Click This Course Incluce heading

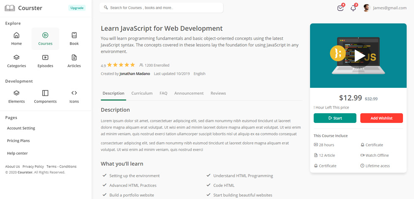point(330,136)
